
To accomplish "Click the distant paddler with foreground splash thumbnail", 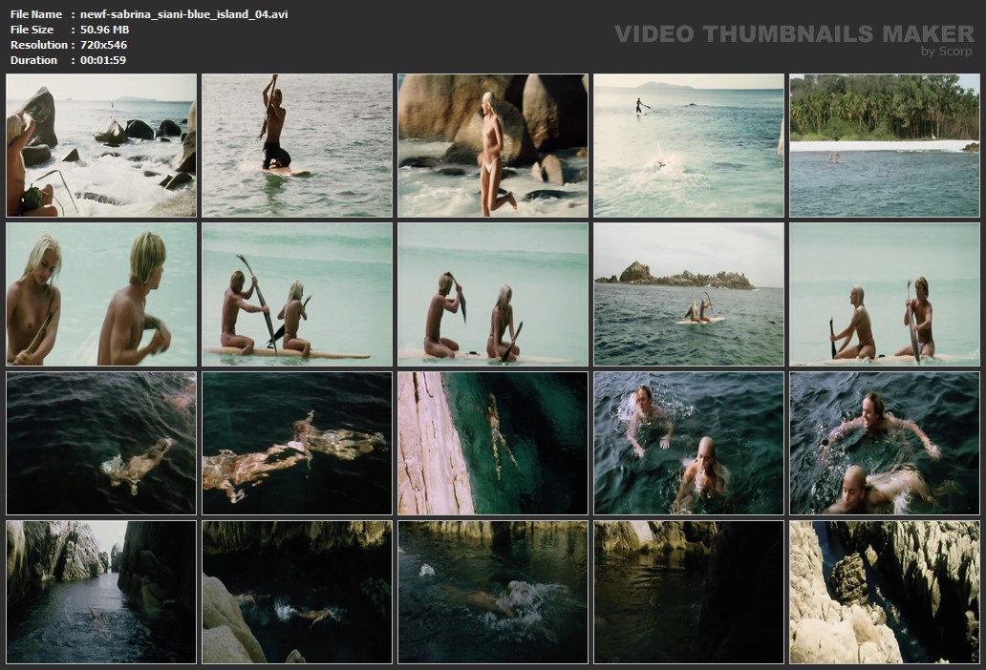I will (x=689, y=146).
